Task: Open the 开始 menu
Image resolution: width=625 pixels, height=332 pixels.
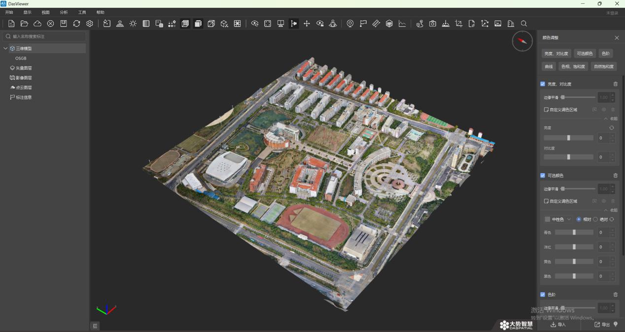Action: pyautogui.click(x=9, y=12)
